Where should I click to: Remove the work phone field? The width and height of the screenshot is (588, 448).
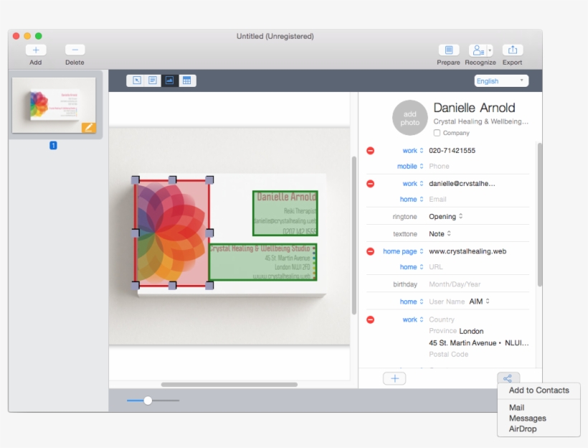[x=370, y=150]
